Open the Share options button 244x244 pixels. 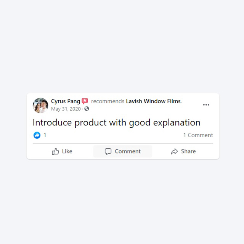(183, 151)
